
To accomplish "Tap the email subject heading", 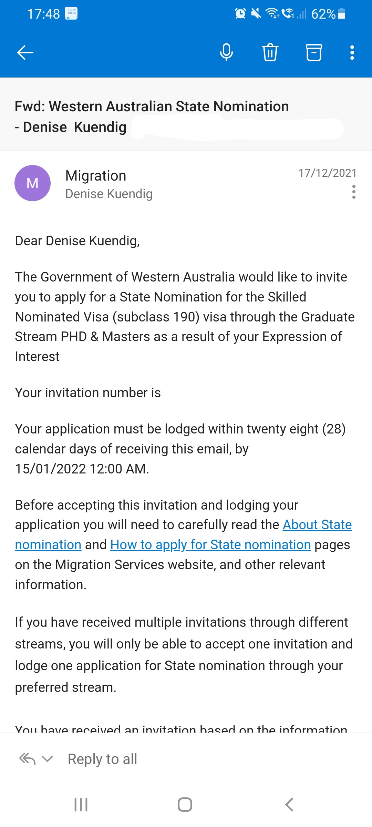I will [152, 116].
